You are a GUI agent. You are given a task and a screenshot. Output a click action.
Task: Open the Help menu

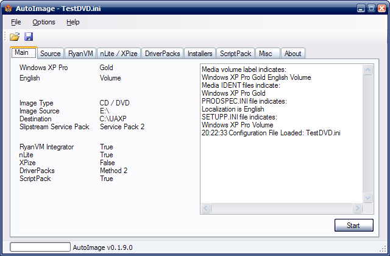click(x=73, y=22)
